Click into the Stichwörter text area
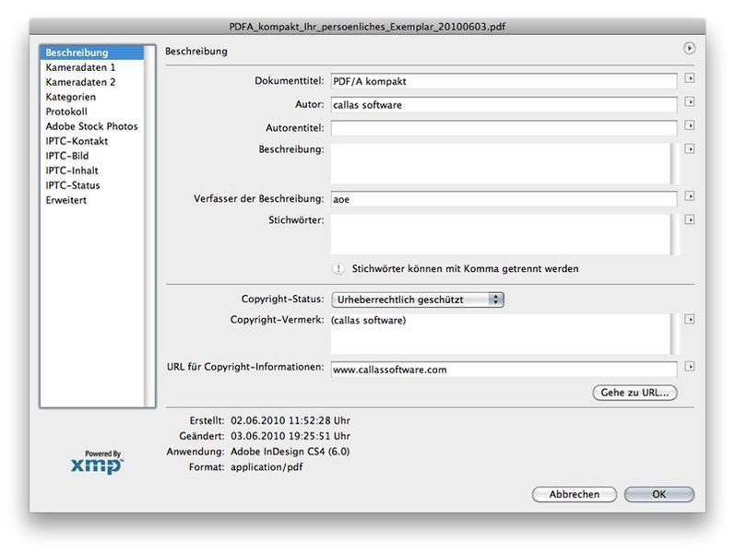Image resolution: width=735 pixels, height=553 pixels. coord(501,234)
